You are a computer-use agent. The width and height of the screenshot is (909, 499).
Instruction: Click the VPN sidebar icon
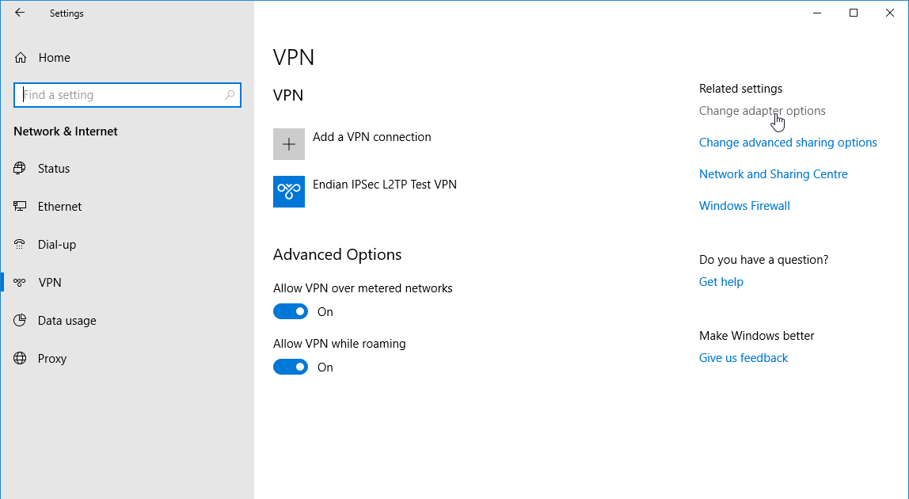pos(20,283)
